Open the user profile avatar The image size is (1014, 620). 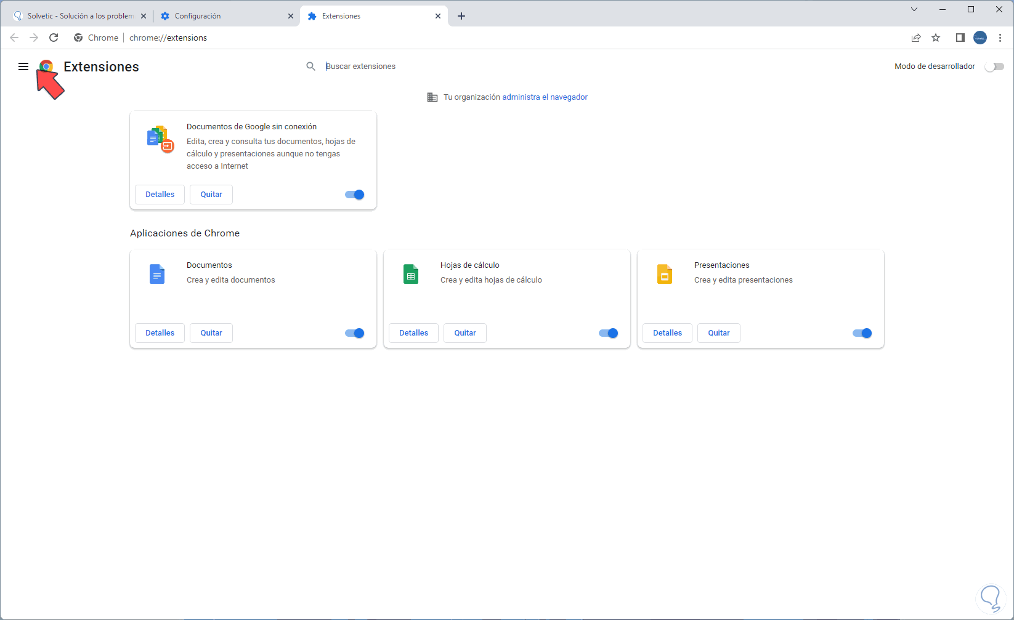tap(980, 38)
